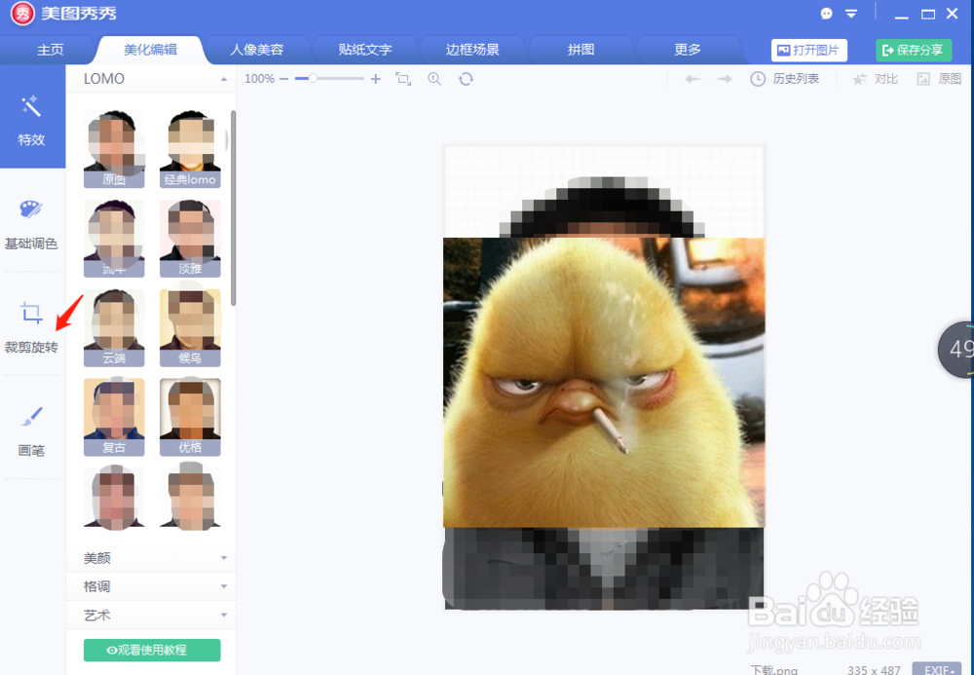Click the zoom slider handle
The height and width of the screenshot is (675, 974).
(313, 78)
